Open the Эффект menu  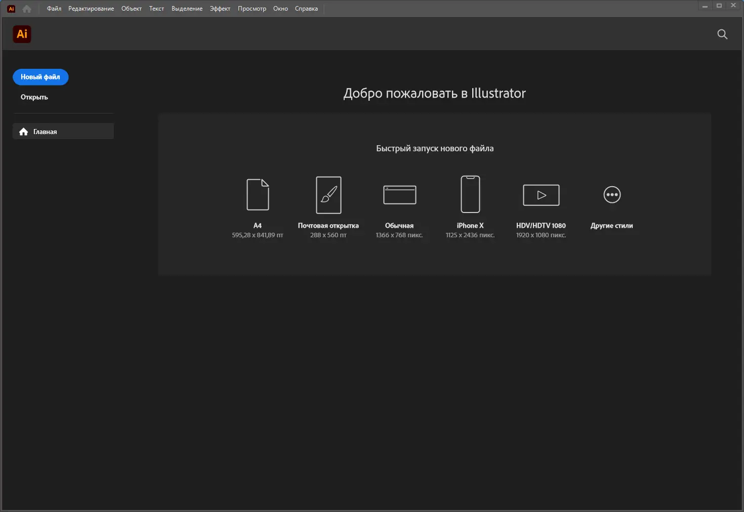pyautogui.click(x=220, y=8)
